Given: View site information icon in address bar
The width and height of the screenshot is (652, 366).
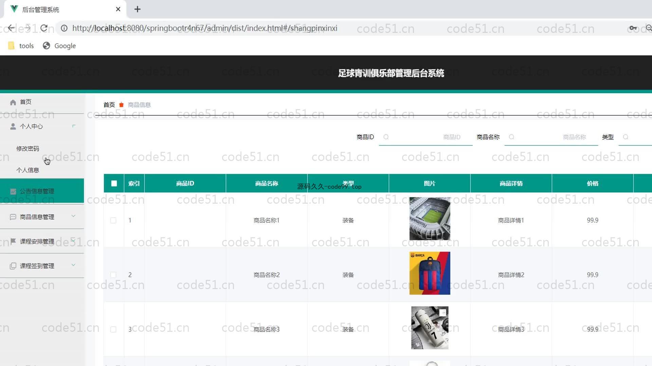Looking at the screenshot, I should tap(64, 28).
